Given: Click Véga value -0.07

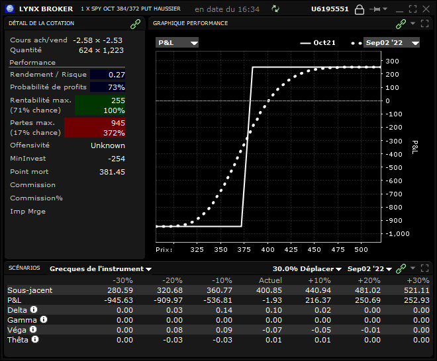Looking at the screenshot, I should pos(272,330).
